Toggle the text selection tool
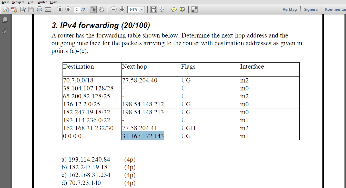This screenshot has height=188, width=346. coord(93,10)
